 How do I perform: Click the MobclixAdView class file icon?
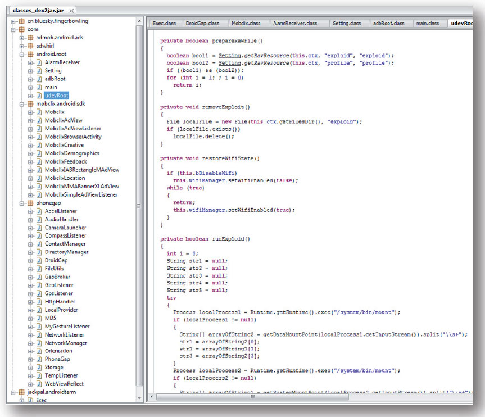39,120
